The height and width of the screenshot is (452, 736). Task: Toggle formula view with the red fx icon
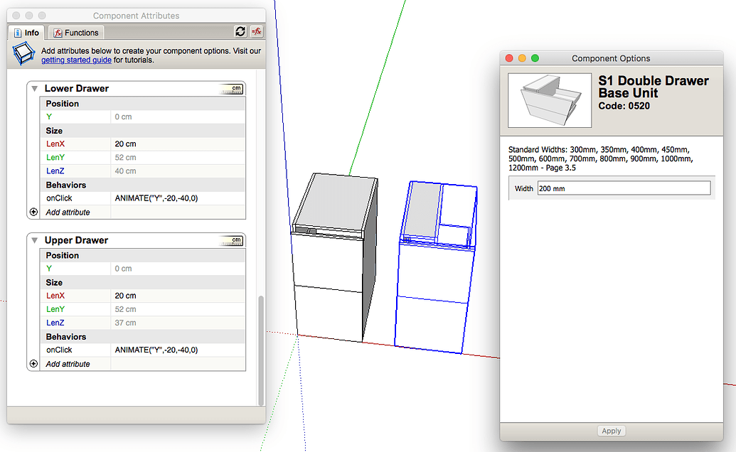256,31
